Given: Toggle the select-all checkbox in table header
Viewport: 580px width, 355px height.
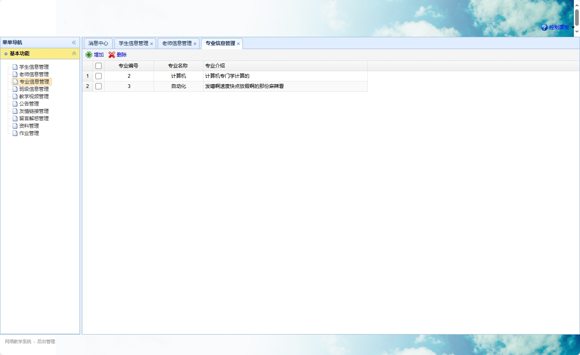Looking at the screenshot, I should pyautogui.click(x=98, y=66).
